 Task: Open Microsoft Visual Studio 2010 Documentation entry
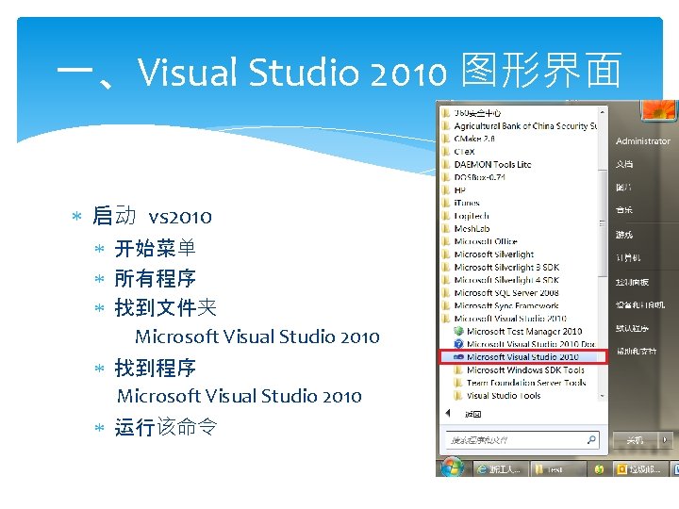click(524, 344)
